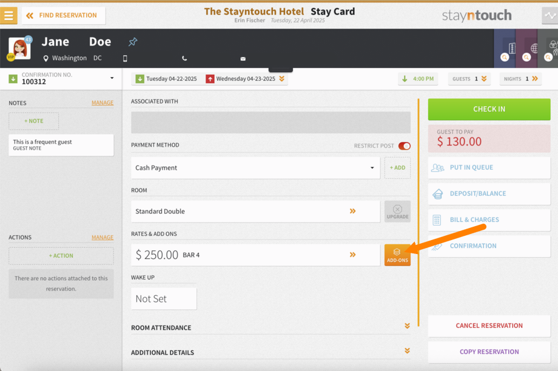The image size is (558, 371).
Task: Click the mobile phone icon in guest header
Action: coord(125,58)
